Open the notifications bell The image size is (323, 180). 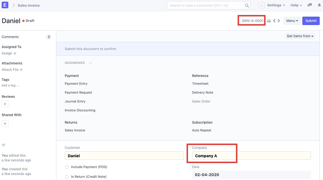319,5
